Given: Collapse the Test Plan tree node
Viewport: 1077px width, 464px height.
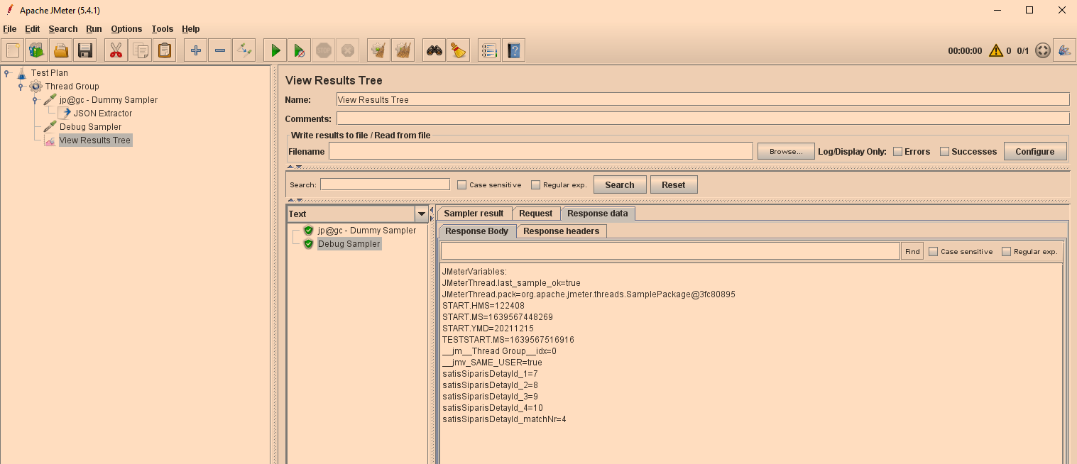Looking at the screenshot, I should (6, 72).
